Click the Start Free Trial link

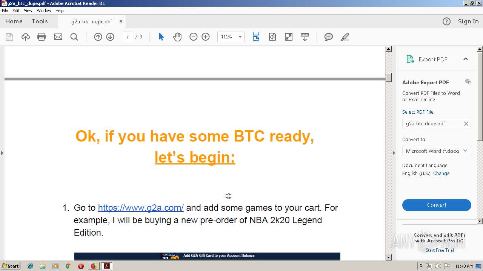click(x=440, y=250)
